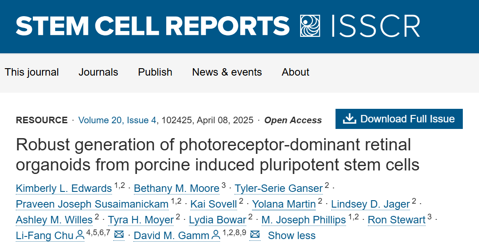The height and width of the screenshot is (250, 479).
Task: Open author Kimberly L. Edwards link
Action: click(64, 188)
